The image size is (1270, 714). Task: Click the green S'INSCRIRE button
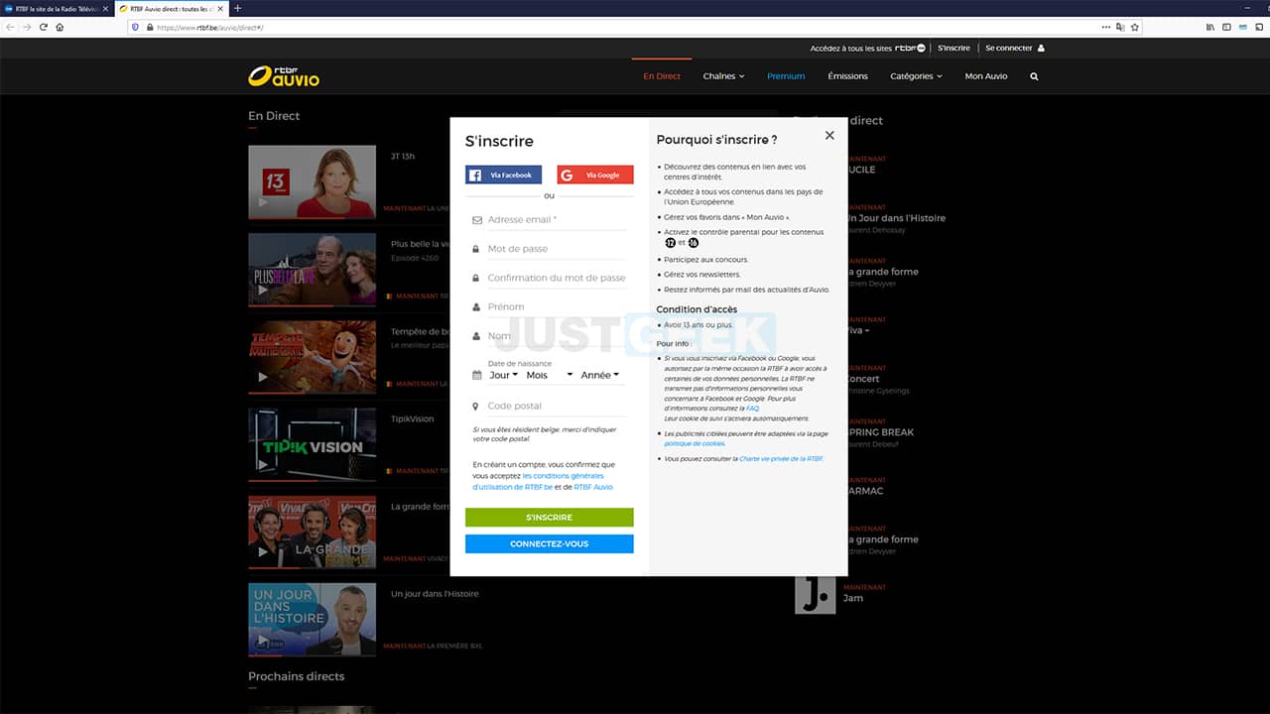pos(549,518)
